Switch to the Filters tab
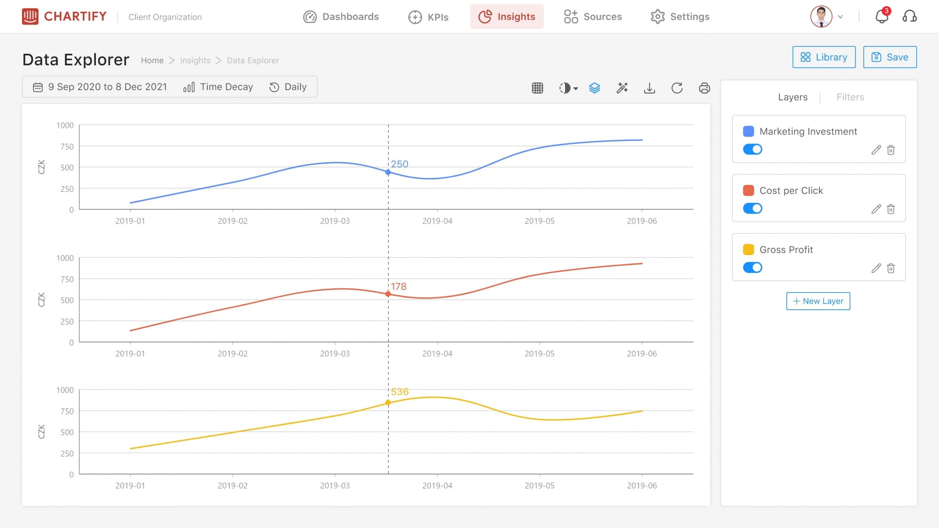The image size is (939, 528). [850, 97]
